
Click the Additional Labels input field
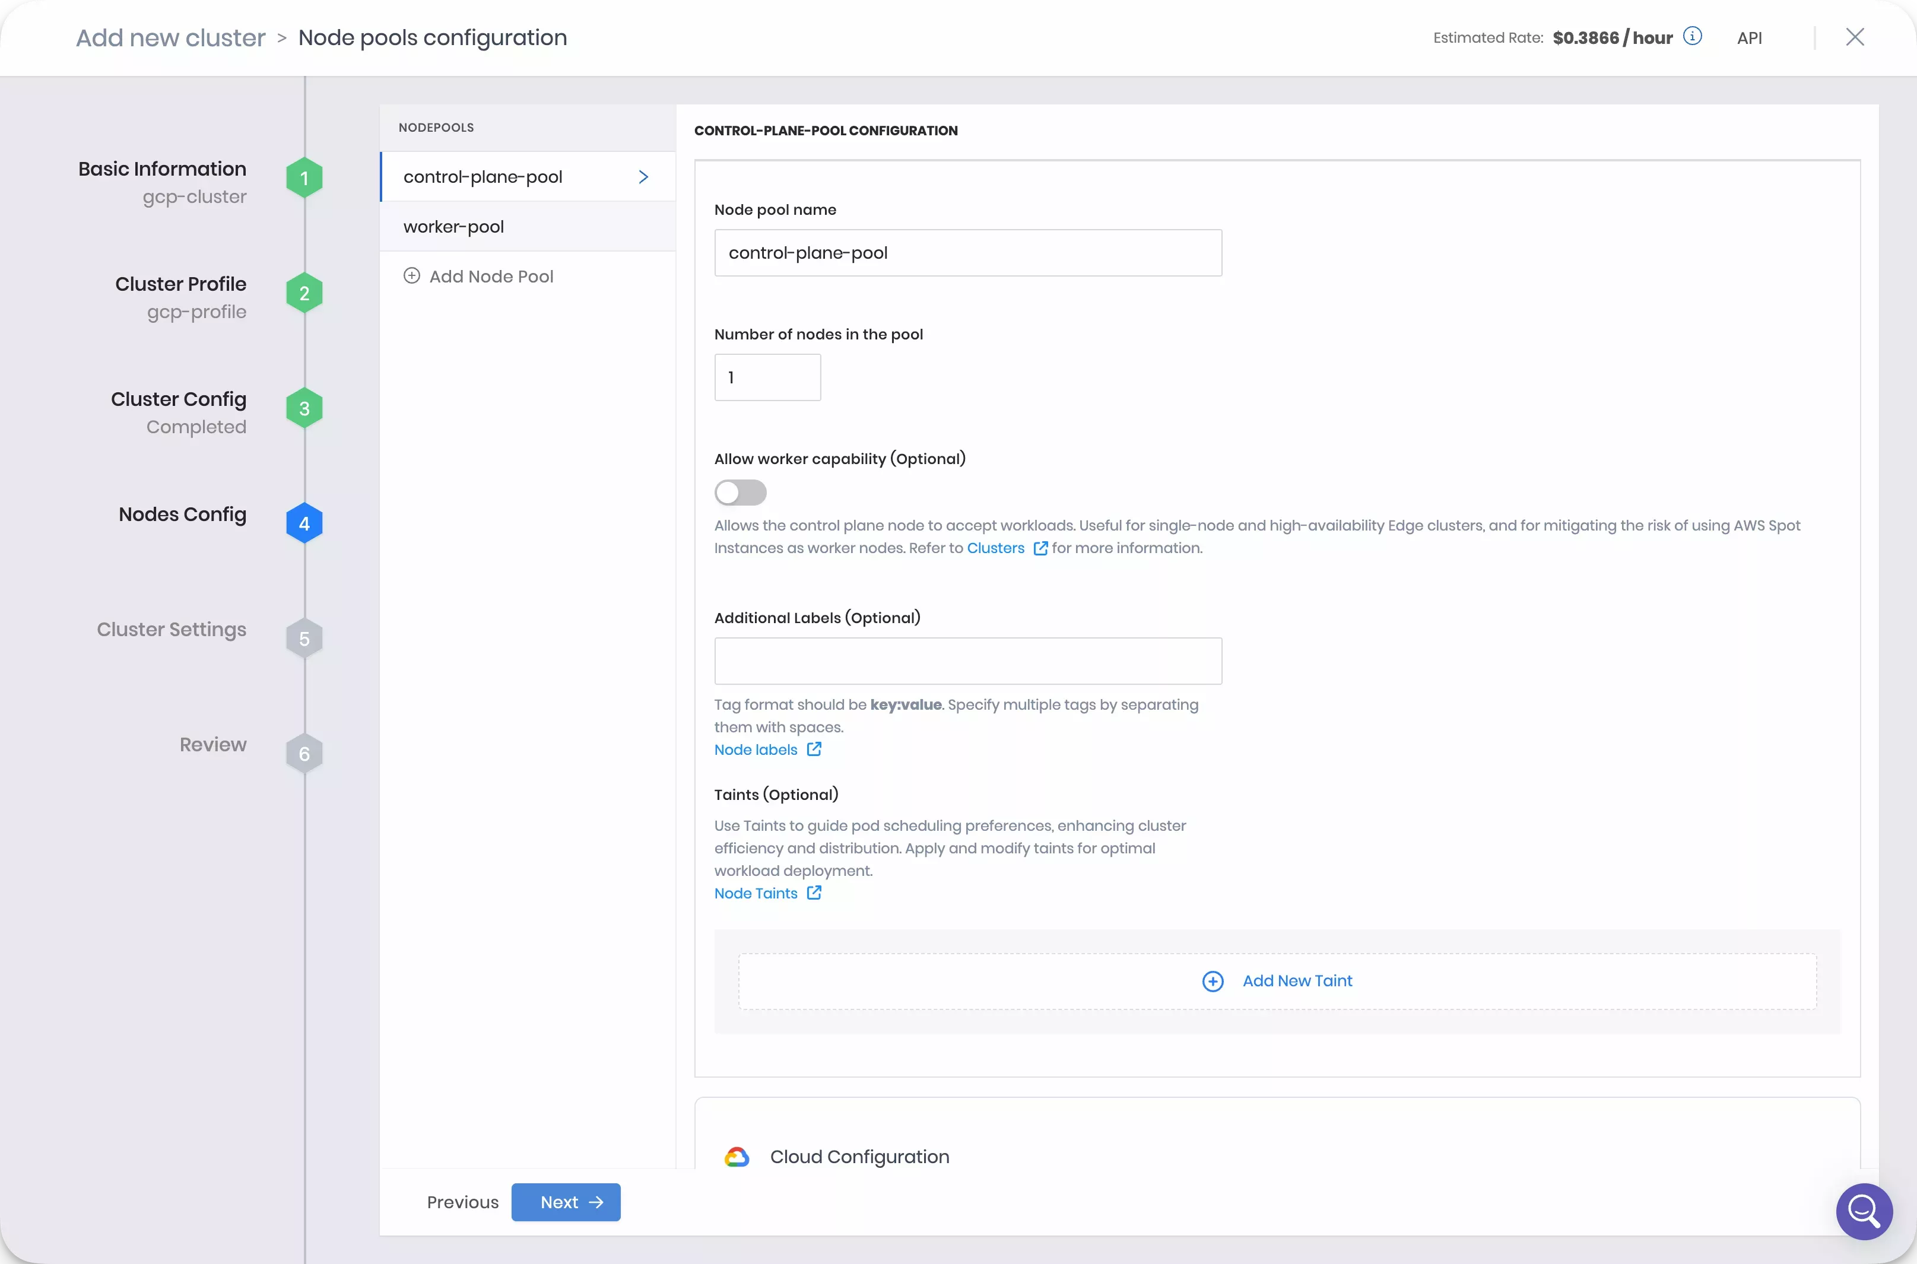click(967, 661)
